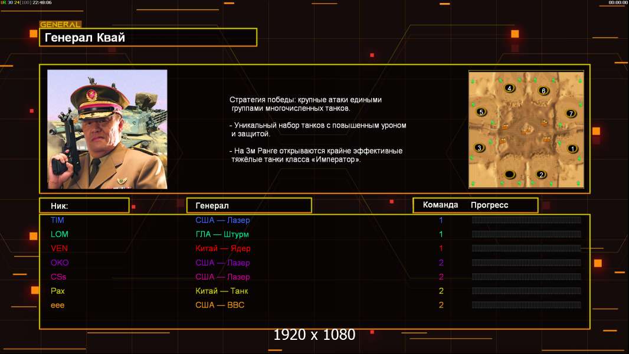This screenshot has width=629, height=354.
Task: Click start position 3 on the minimap
Action: coord(479,147)
